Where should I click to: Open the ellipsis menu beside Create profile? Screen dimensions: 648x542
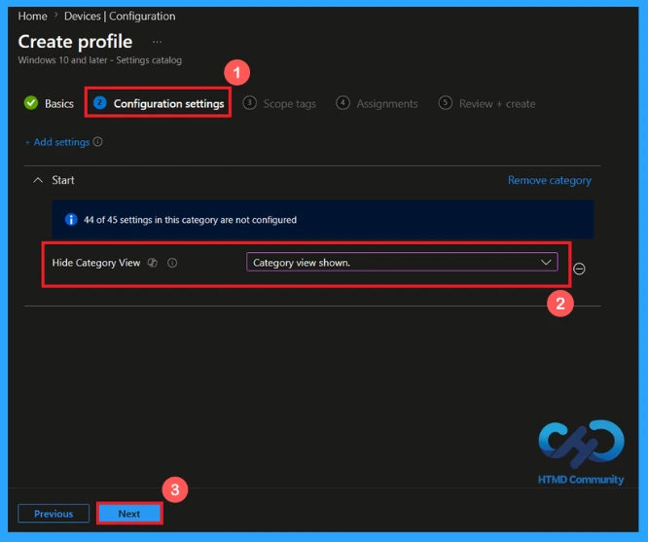157,42
